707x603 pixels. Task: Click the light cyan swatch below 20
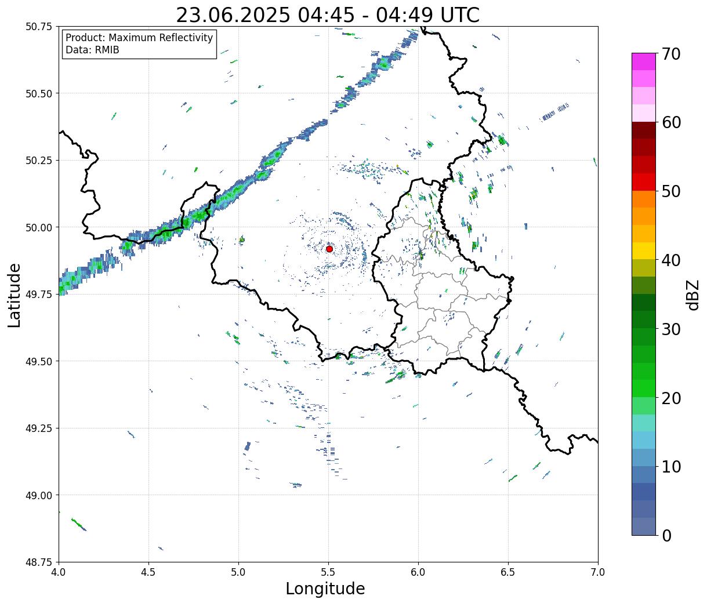tap(644, 423)
